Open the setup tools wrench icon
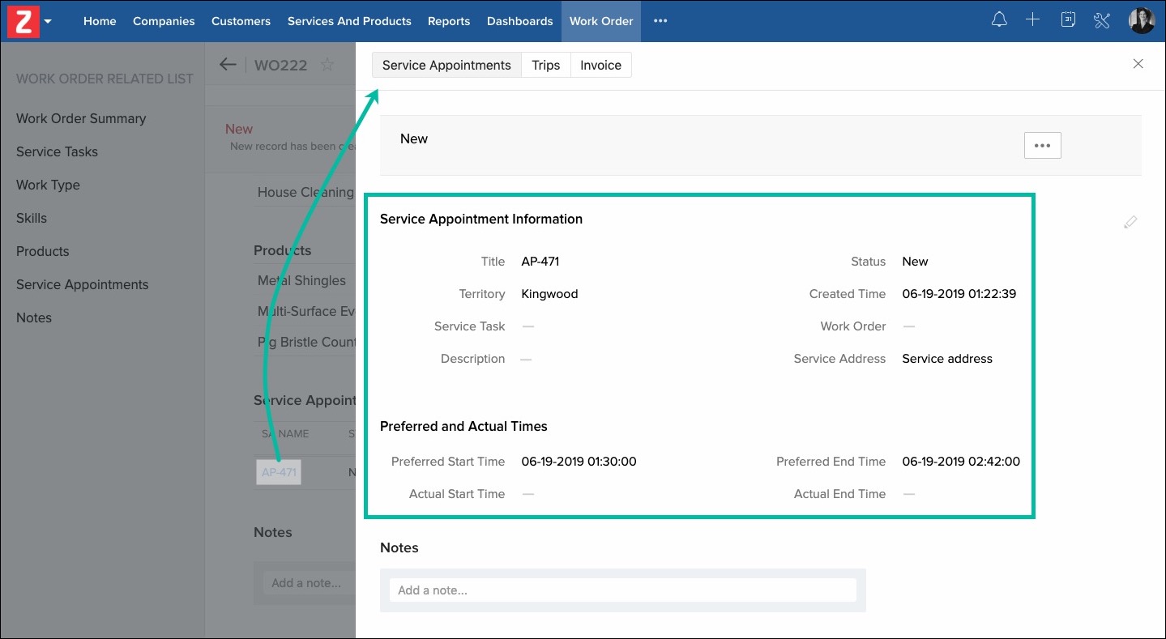The height and width of the screenshot is (639, 1166). (x=1101, y=21)
